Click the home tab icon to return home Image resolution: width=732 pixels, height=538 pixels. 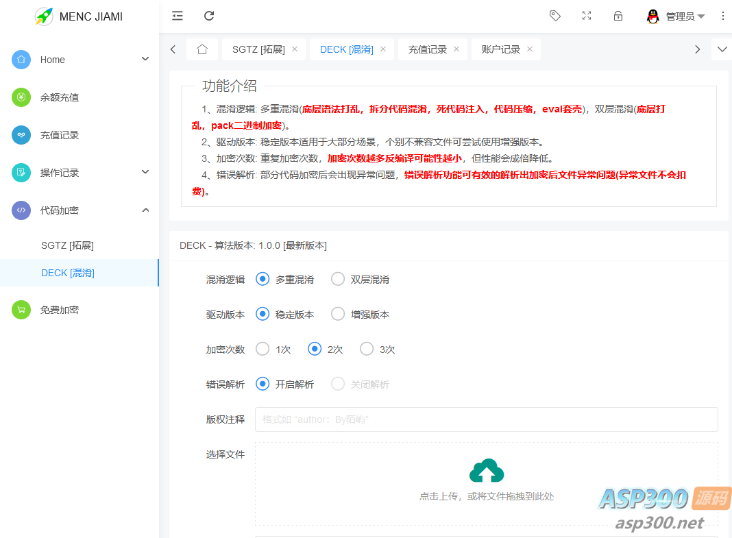[202, 49]
